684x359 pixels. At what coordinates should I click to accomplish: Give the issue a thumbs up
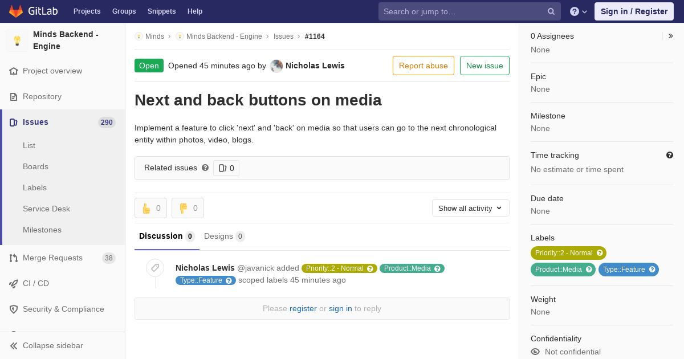[x=150, y=208]
